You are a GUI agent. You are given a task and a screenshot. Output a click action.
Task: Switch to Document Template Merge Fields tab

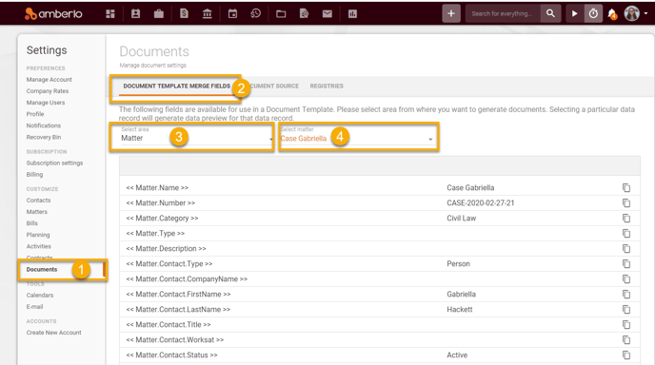(x=177, y=86)
